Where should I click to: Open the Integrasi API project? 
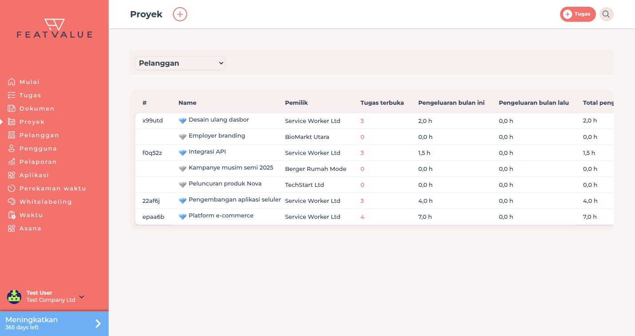tap(207, 152)
